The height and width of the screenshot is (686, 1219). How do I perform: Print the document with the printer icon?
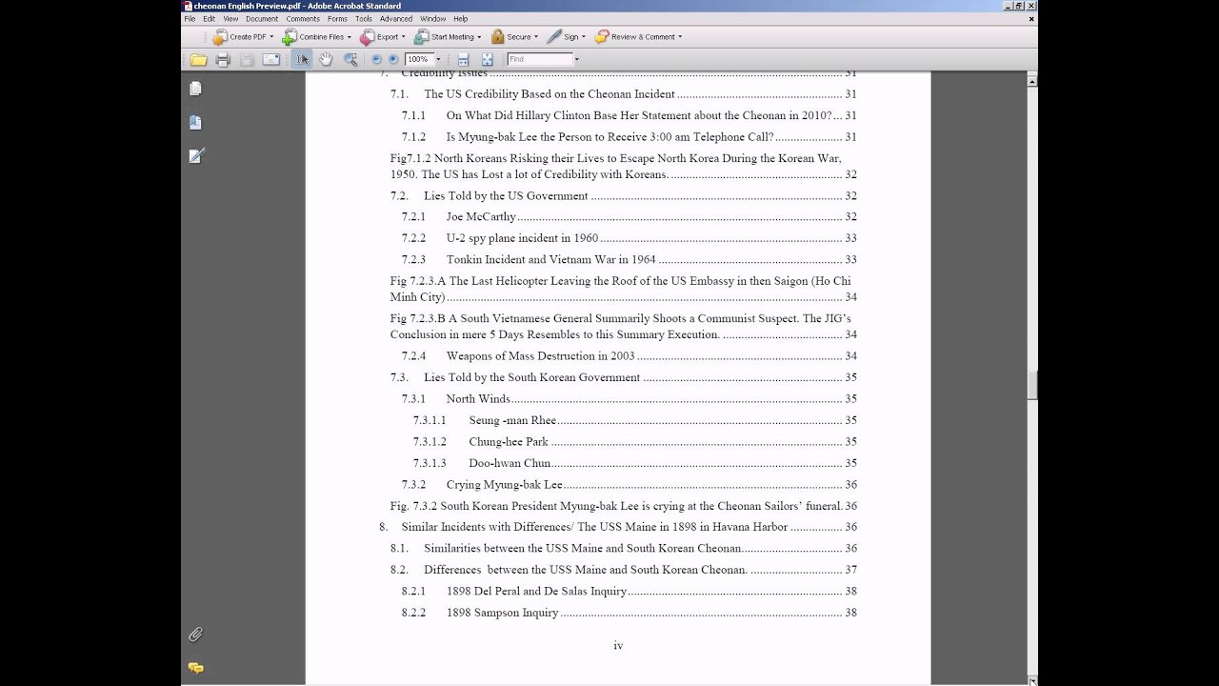223,60
